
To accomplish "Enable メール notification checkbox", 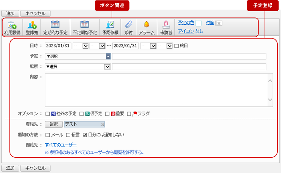I will [x=47, y=135].
